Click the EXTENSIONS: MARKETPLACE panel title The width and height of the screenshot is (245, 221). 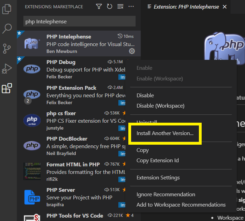point(54,7)
